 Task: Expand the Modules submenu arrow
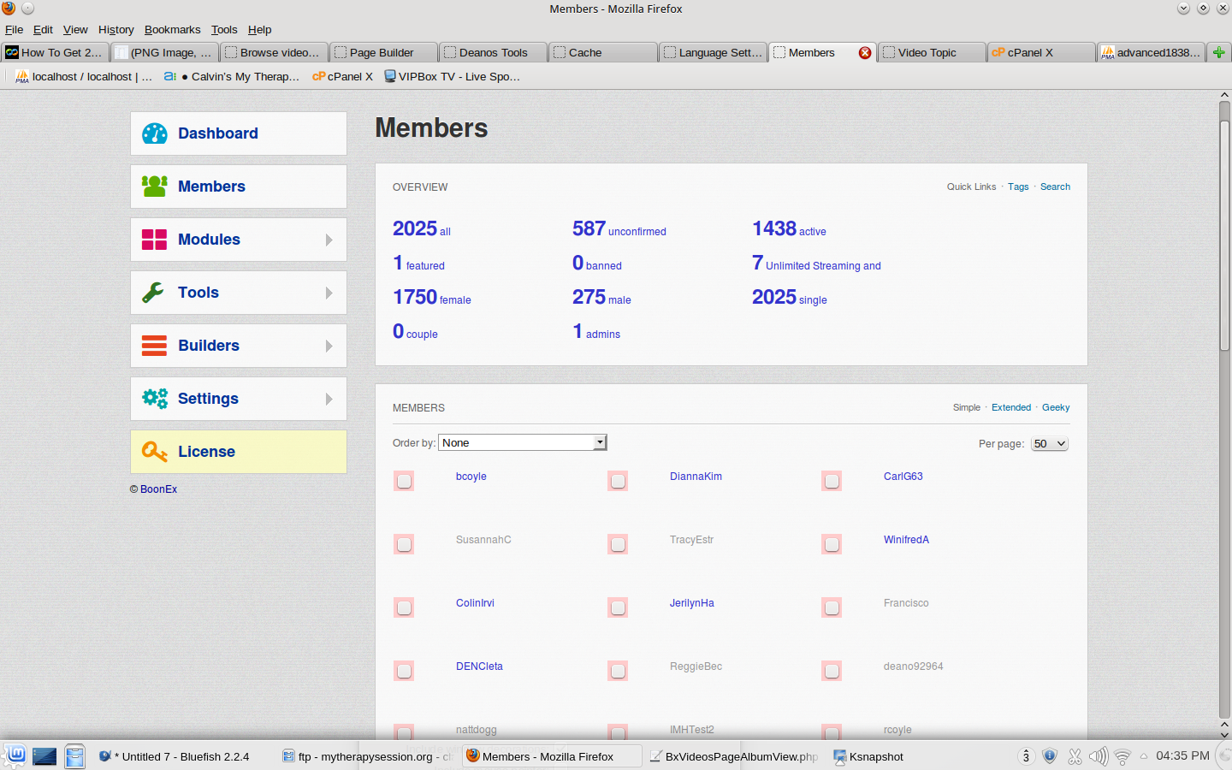coord(329,240)
